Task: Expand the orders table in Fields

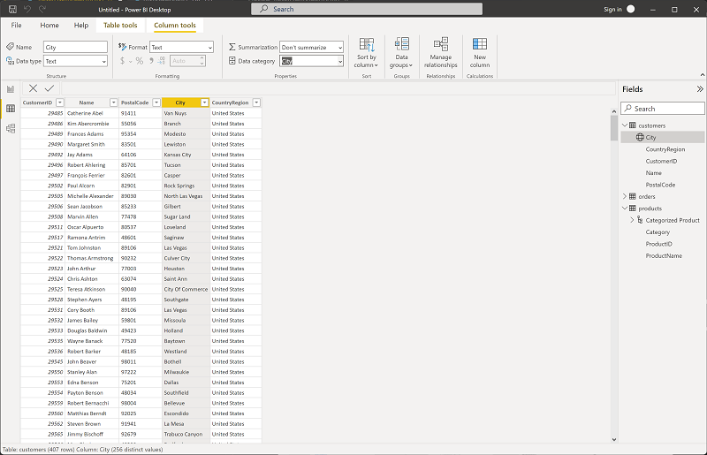Action: 625,196
